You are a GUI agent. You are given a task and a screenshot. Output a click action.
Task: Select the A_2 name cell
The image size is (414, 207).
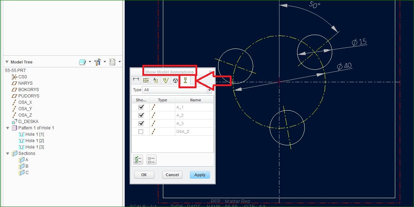click(x=194, y=115)
